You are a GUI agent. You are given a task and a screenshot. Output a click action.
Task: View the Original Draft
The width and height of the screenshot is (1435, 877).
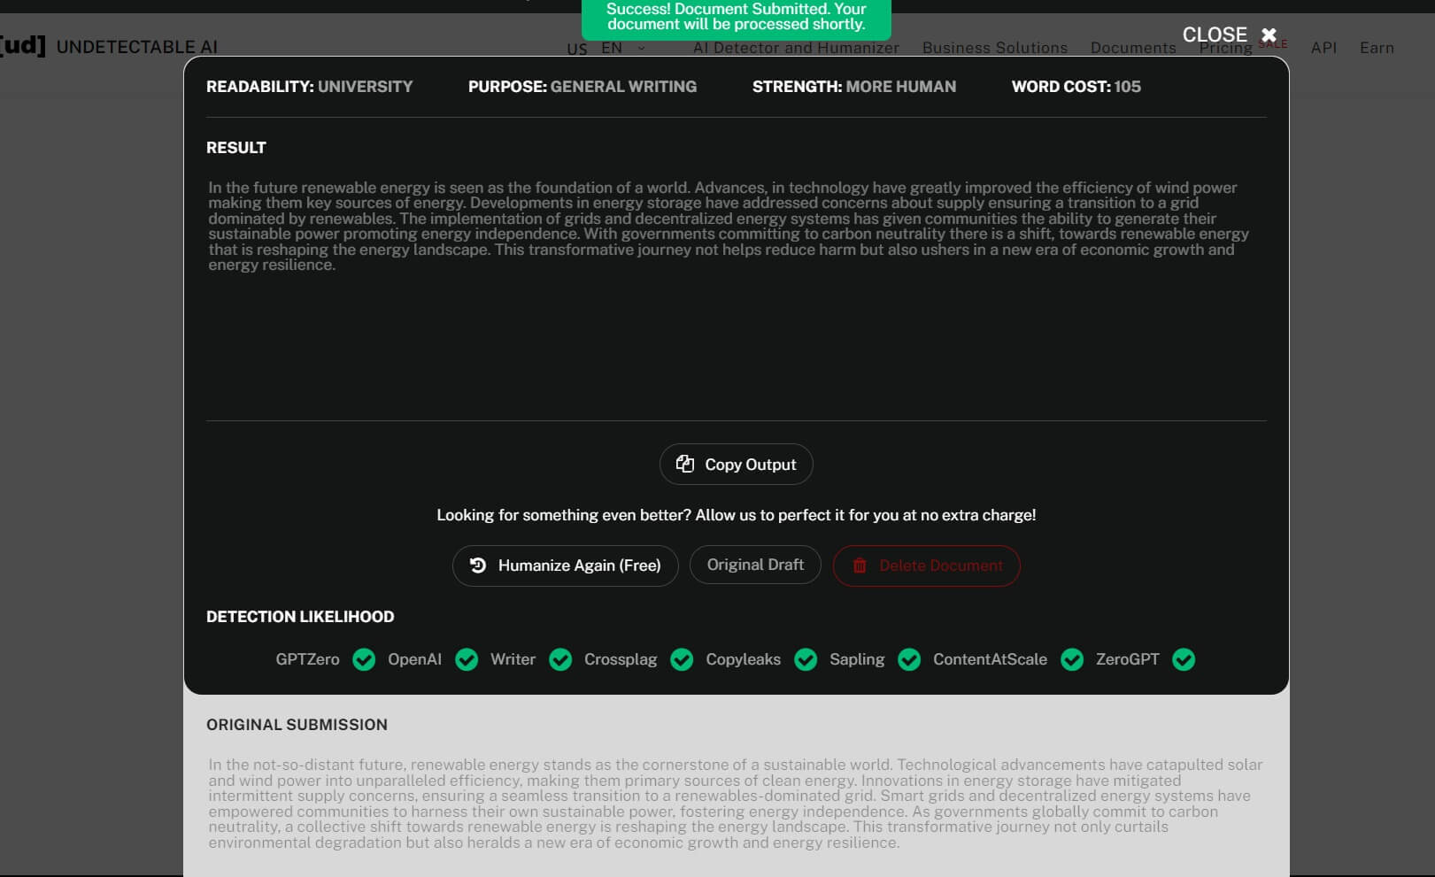[755, 565]
